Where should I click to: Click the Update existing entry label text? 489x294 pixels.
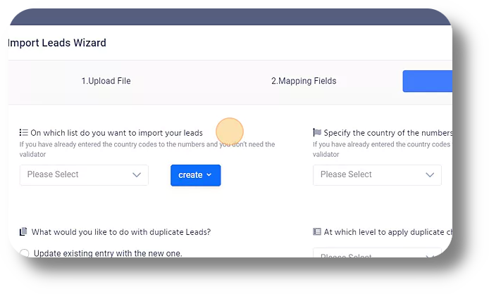coord(108,253)
